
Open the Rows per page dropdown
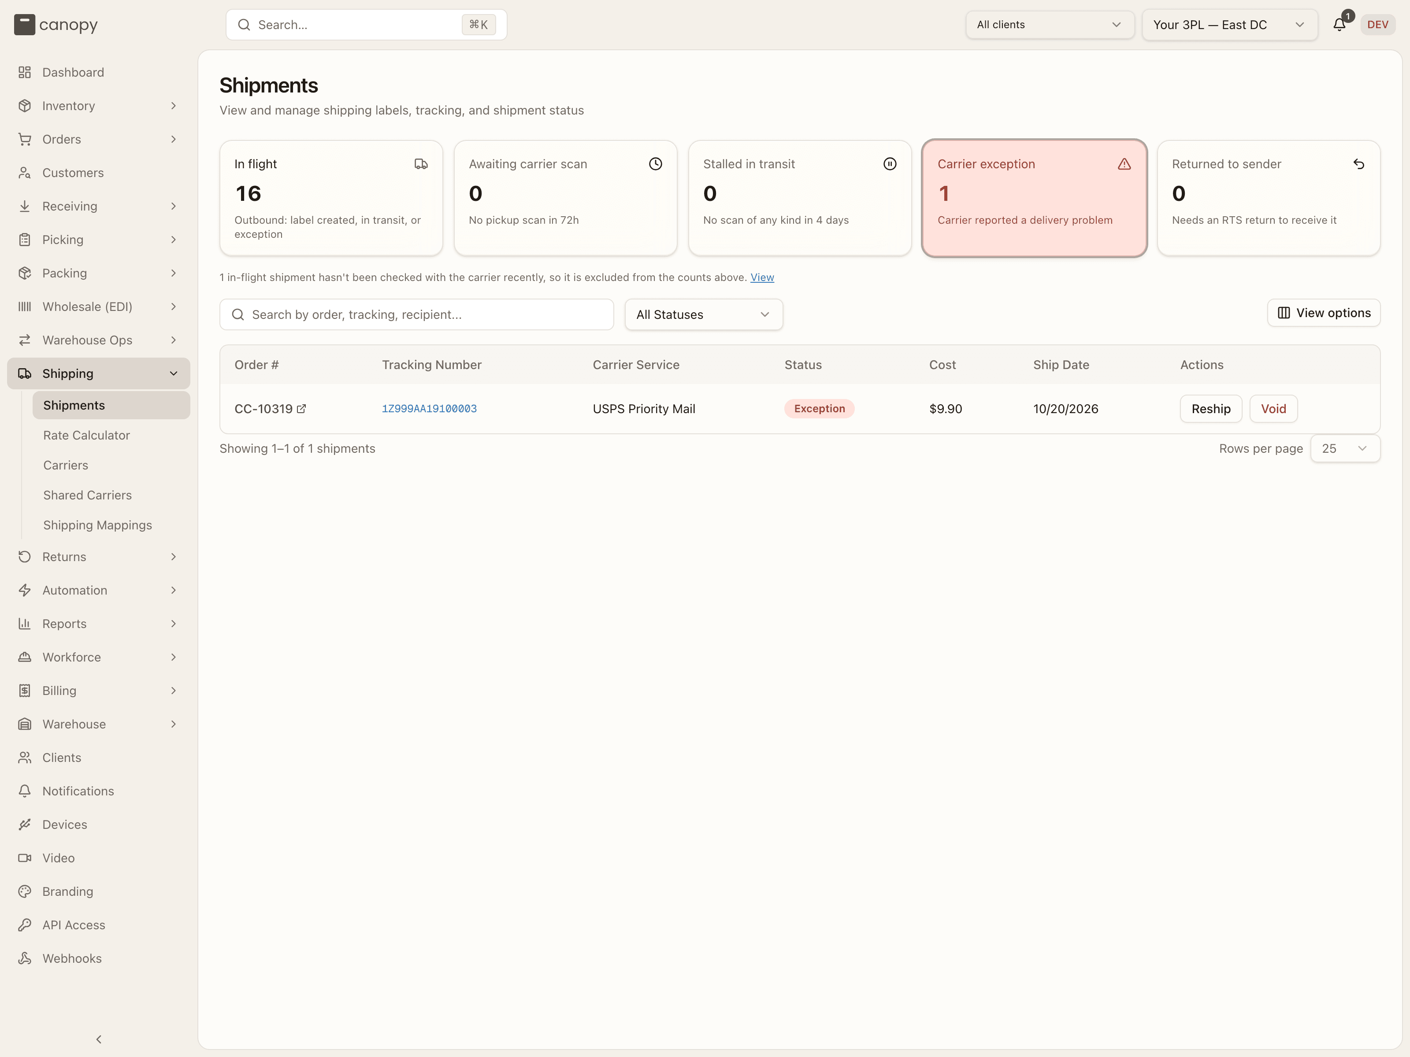(1345, 448)
